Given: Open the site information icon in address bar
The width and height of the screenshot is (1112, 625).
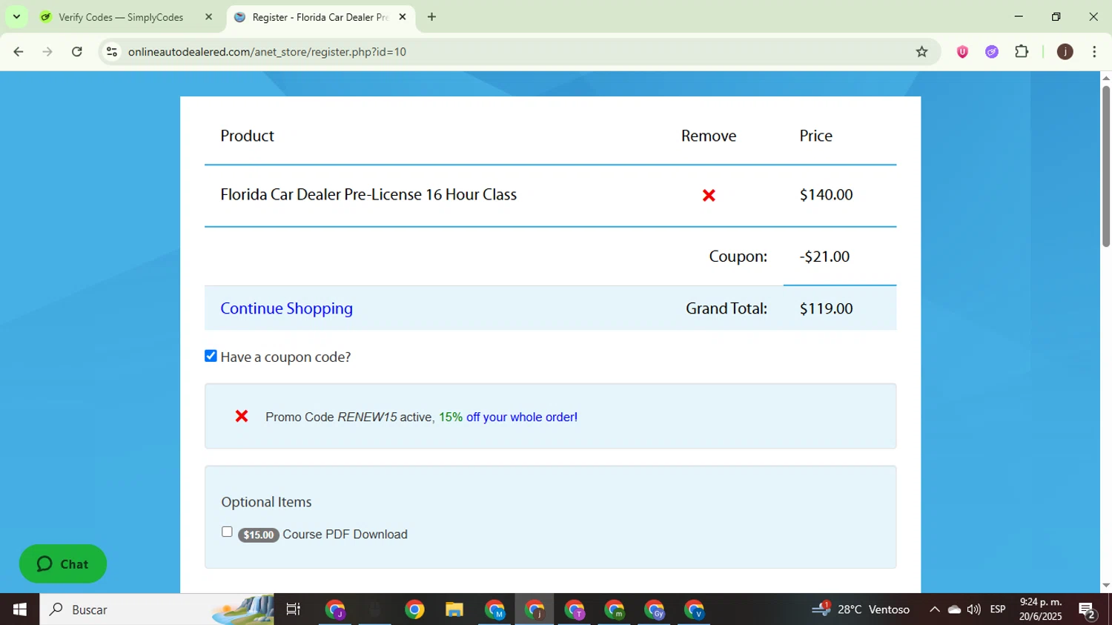Looking at the screenshot, I should (x=112, y=52).
